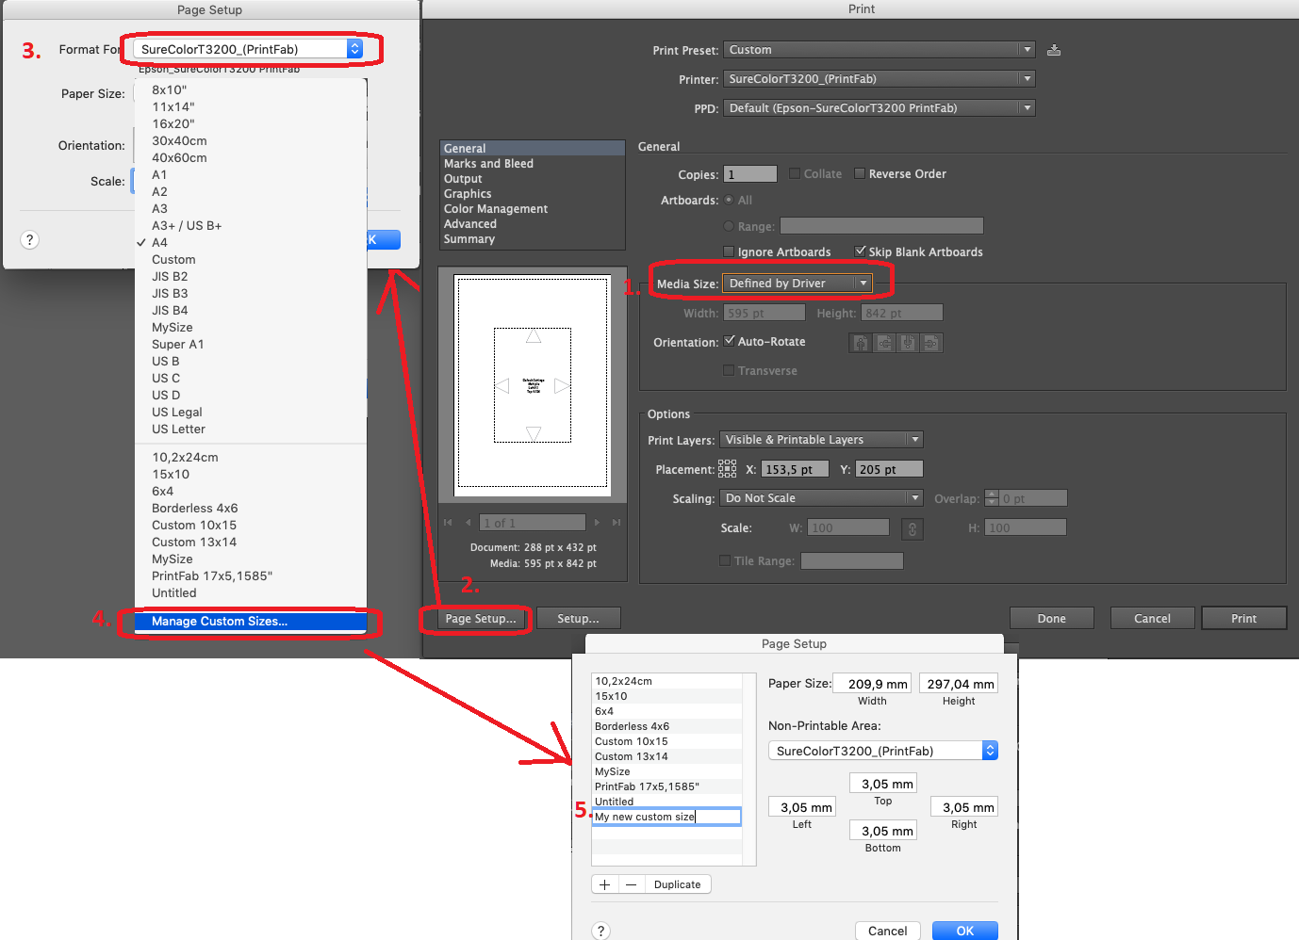
Task: Click the save print preset icon
Action: pyautogui.click(x=1054, y=50)
